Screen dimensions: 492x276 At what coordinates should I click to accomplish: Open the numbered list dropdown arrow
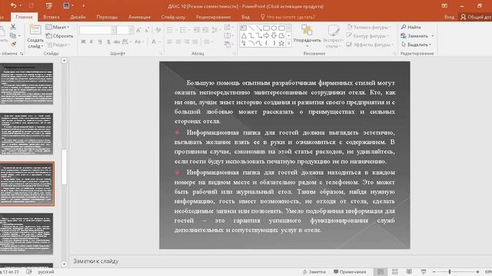[x=189, y=30]
